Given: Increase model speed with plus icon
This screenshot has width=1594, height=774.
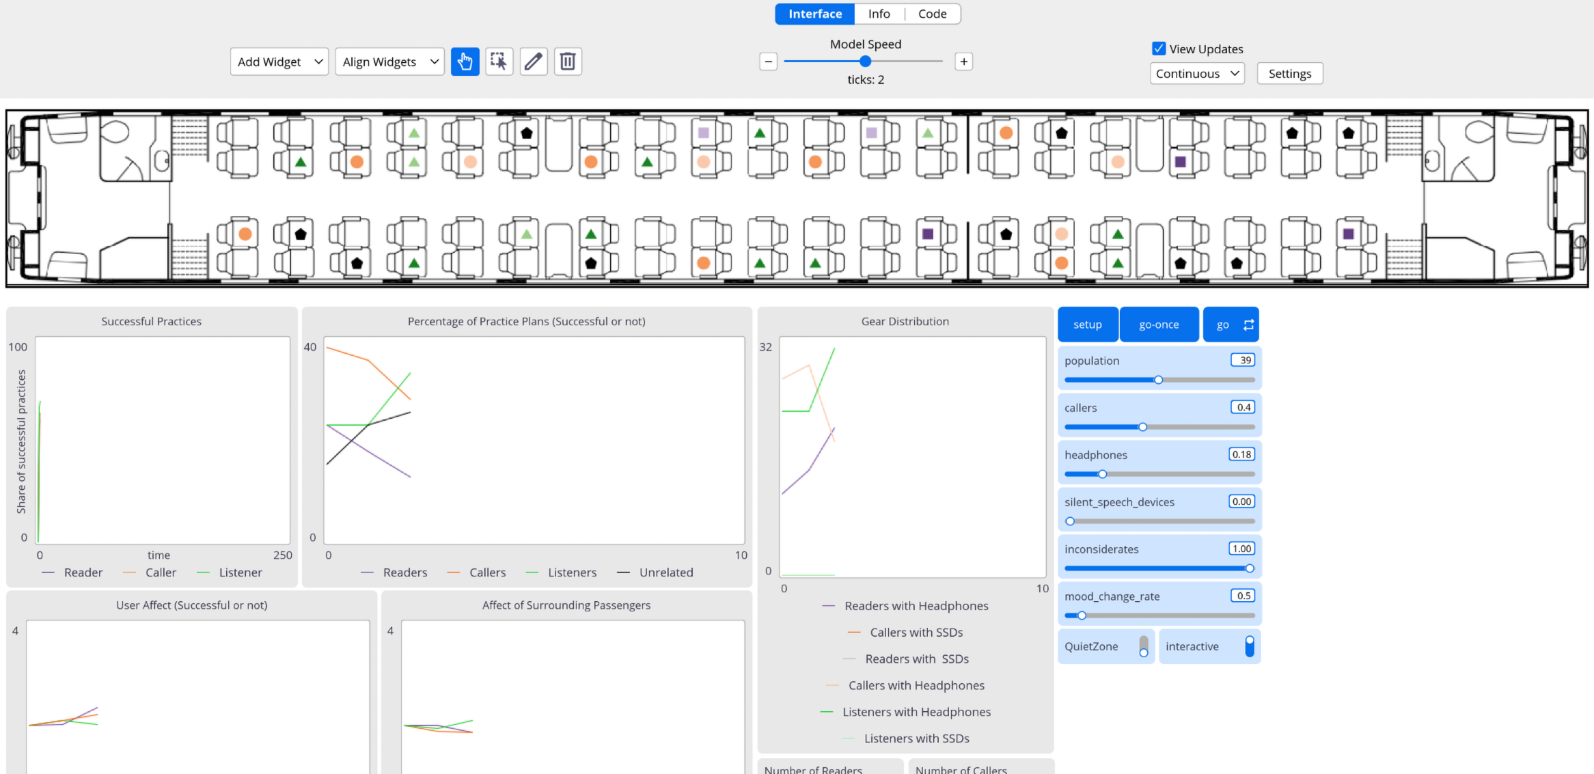Looking at the screenshot, I should pos(963,61).
